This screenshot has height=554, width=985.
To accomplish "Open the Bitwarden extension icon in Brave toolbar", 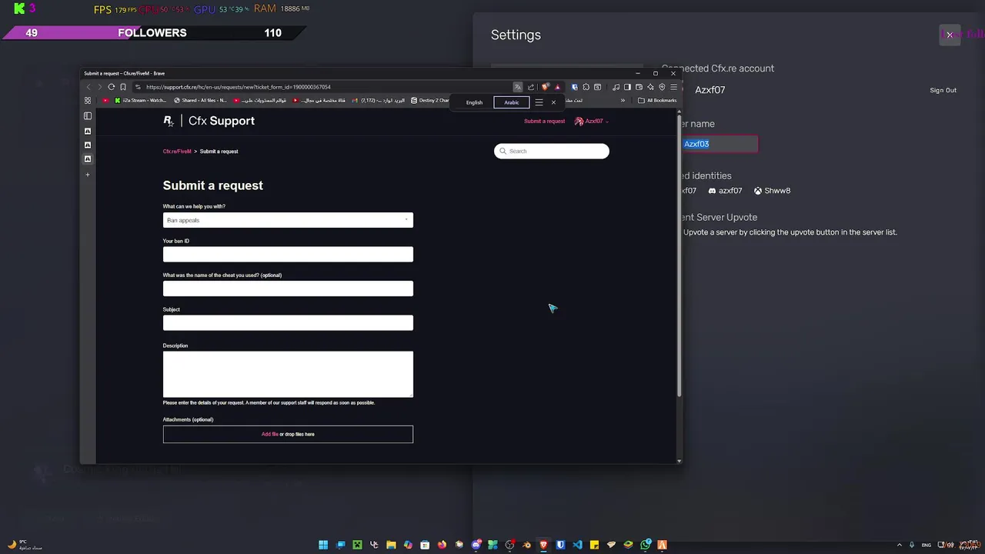I will coord(574,87).
